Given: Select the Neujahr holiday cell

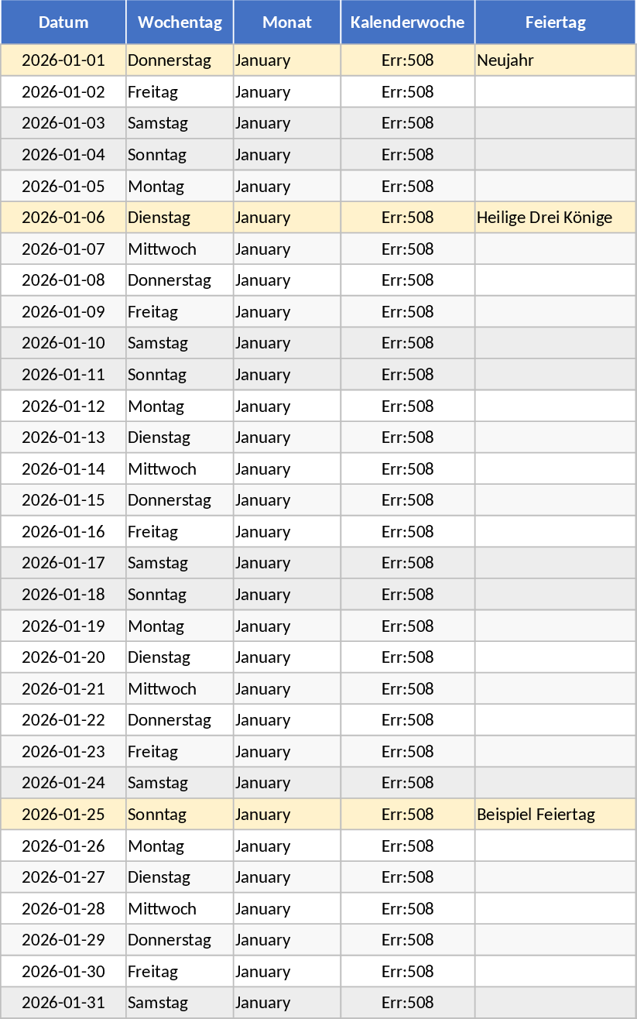Looking at the screenshot, I should click(555, 60).
